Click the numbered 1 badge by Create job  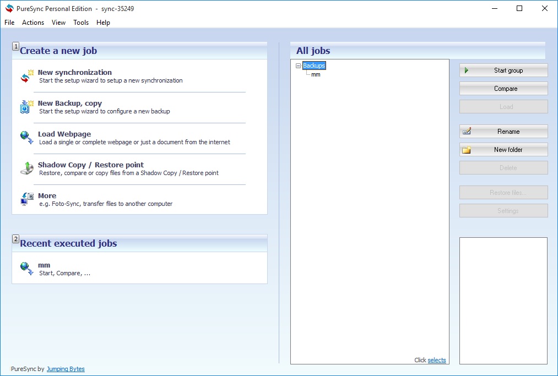click(15, 46)
